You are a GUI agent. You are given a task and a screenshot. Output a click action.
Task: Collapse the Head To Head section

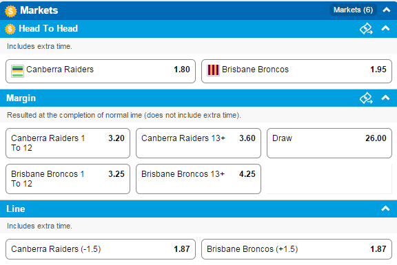[x=385, y=28]
